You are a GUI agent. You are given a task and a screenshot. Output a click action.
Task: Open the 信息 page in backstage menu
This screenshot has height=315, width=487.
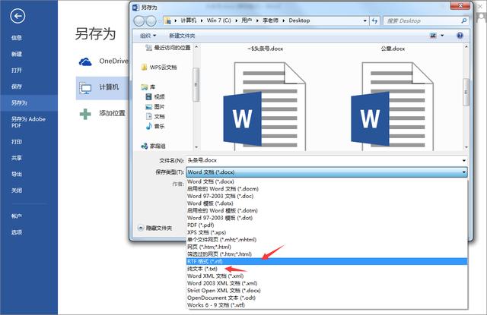17,38
